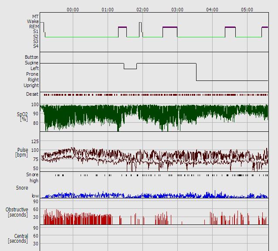Image resolution: width=278 pixels, height=251 pixels.
Task: Click the Snore channel label above high
Action: pos(32,174)
